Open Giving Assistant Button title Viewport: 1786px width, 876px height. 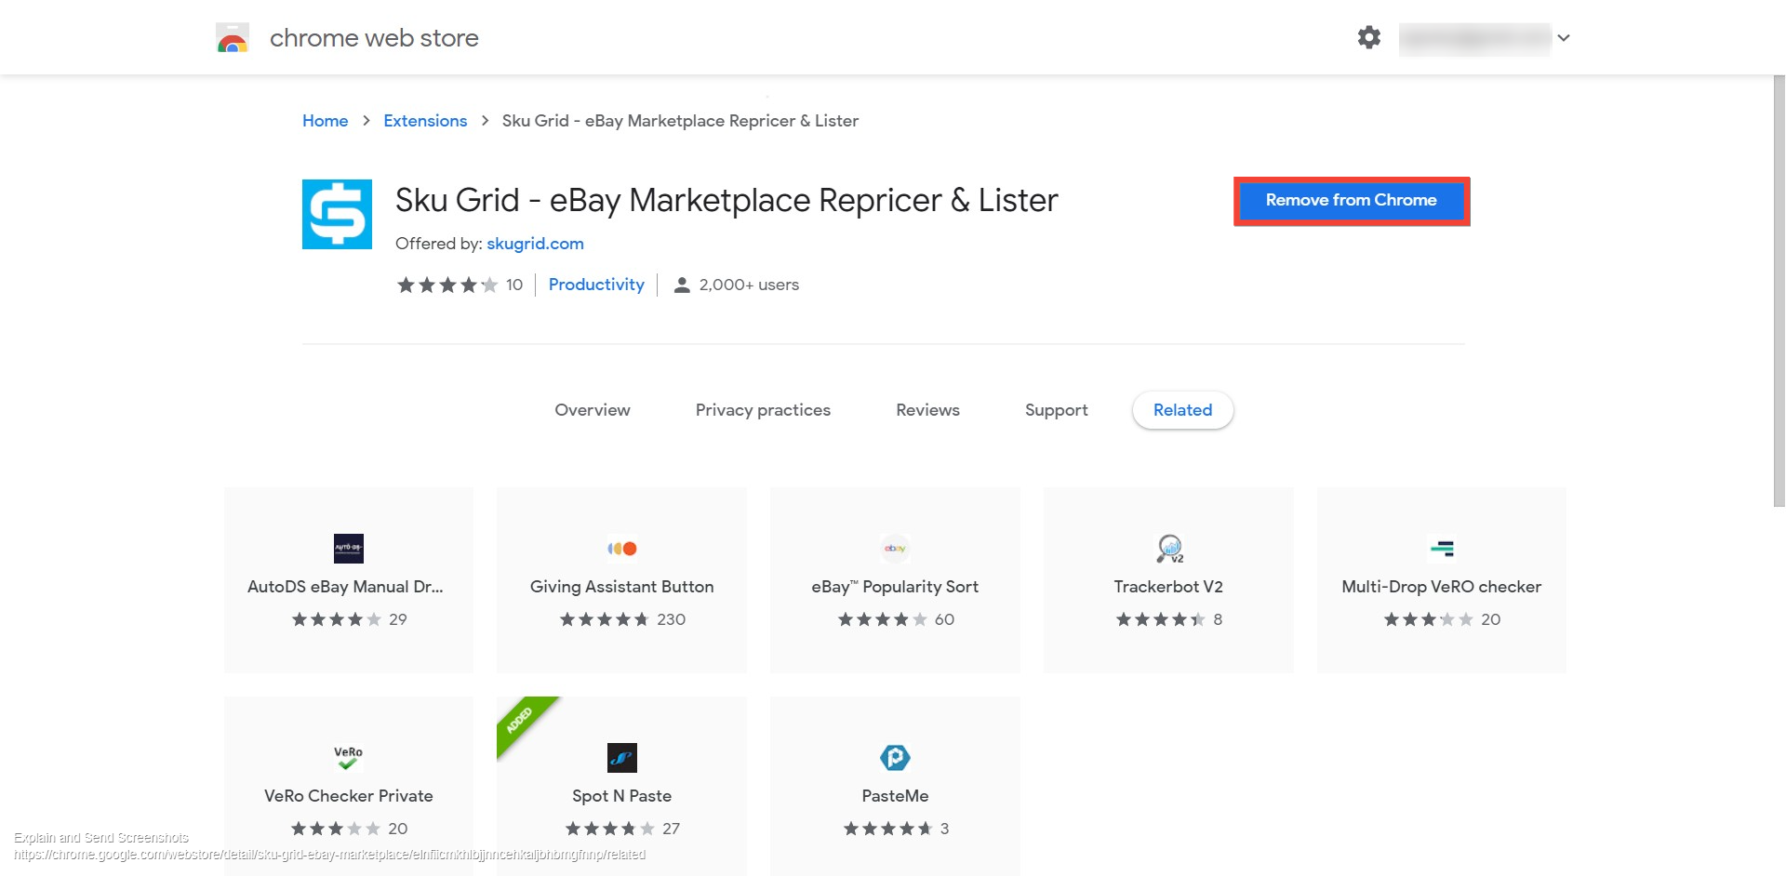tap(621, 587)
